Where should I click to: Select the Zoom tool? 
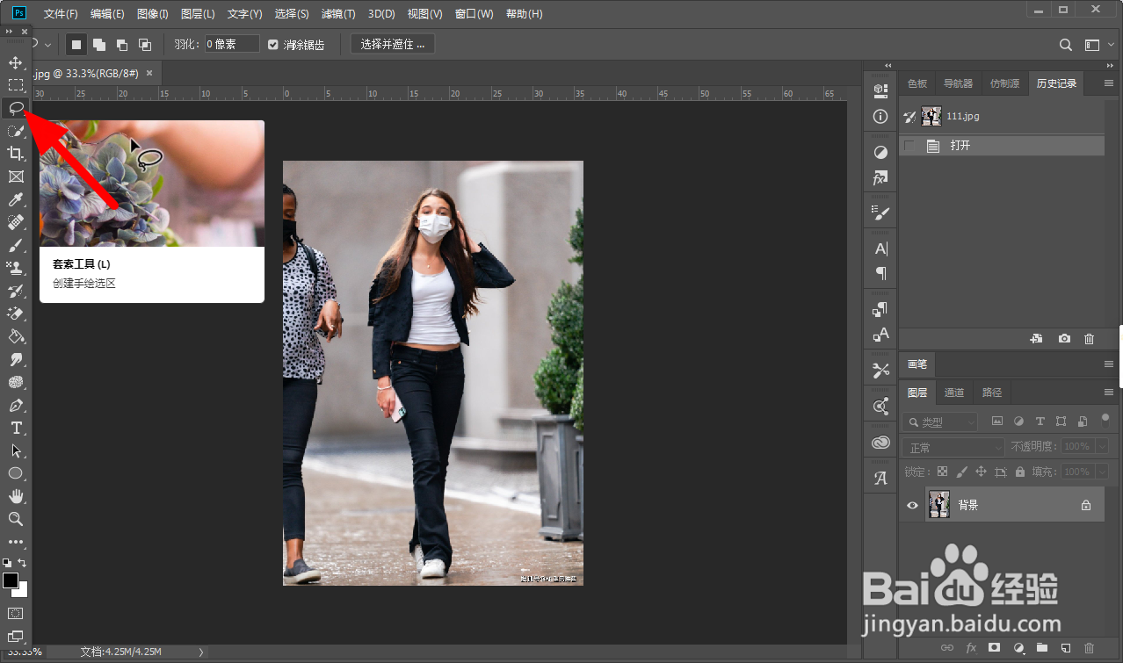tap(15, 519)
